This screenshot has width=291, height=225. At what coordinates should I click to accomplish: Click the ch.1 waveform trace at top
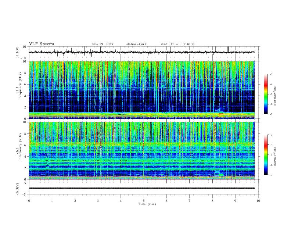coord(141,52)
